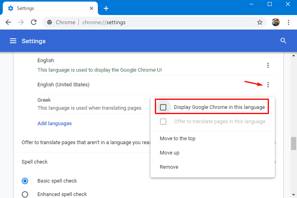This screenshot has width=297, height=198.
Task: Select the Settings browser tab
Action: [x=50, y=8]
